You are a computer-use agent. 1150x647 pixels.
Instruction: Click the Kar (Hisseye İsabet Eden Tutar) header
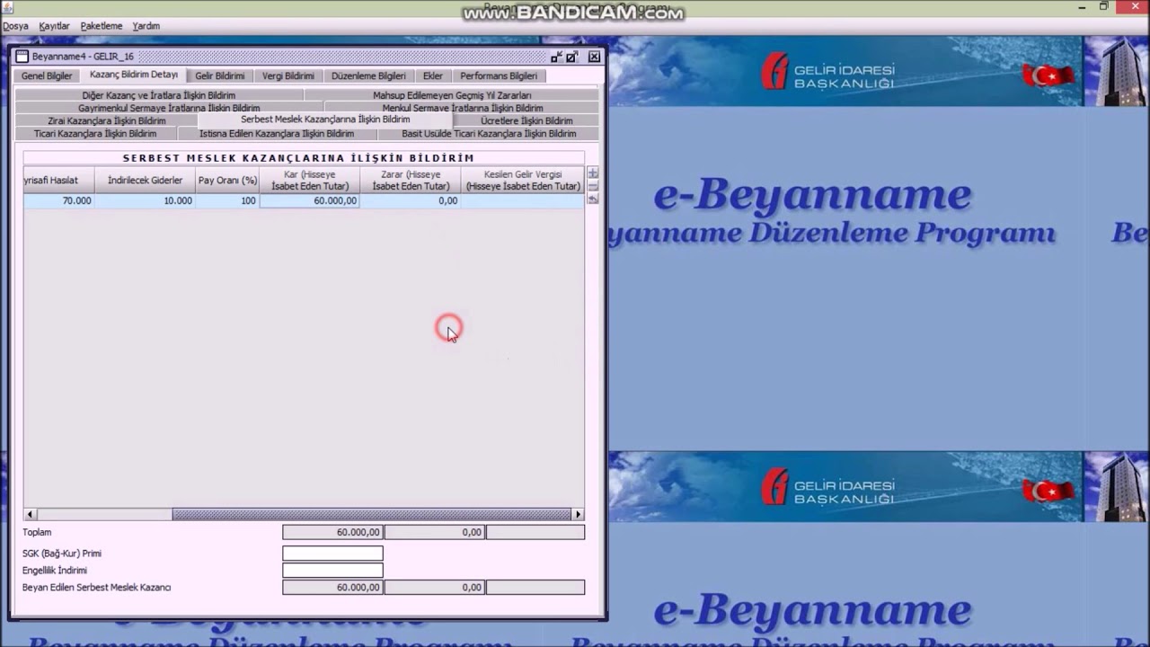click(x=310, y=180)
